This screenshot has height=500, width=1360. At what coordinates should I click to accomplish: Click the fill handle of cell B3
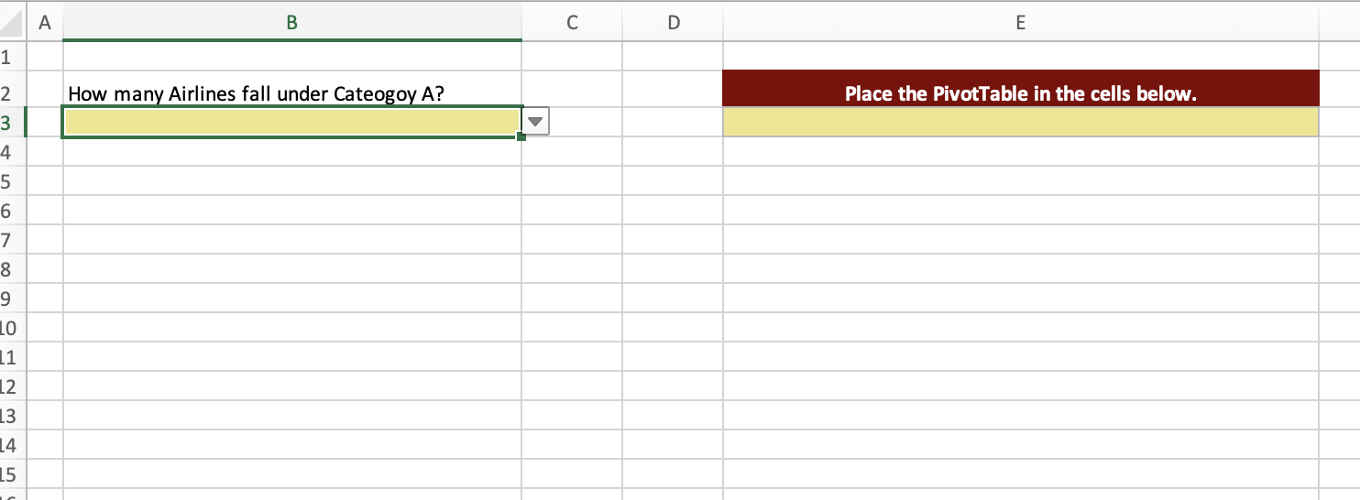521,136
